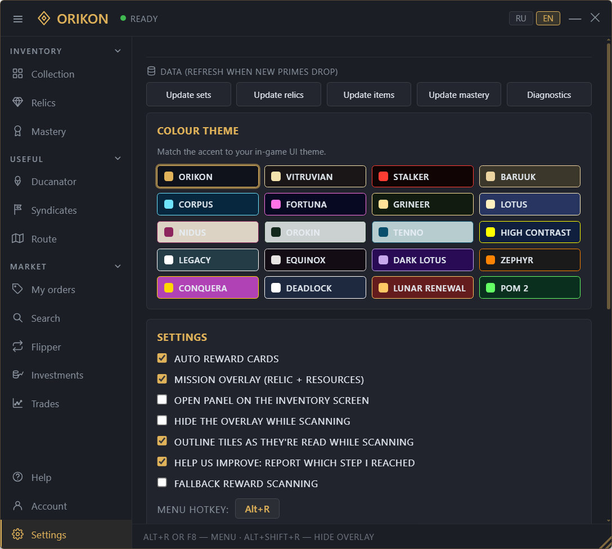Click the Alt+R menu hotkey field
This screenshot has height=549, width=612.
click(x=257, y=509)
